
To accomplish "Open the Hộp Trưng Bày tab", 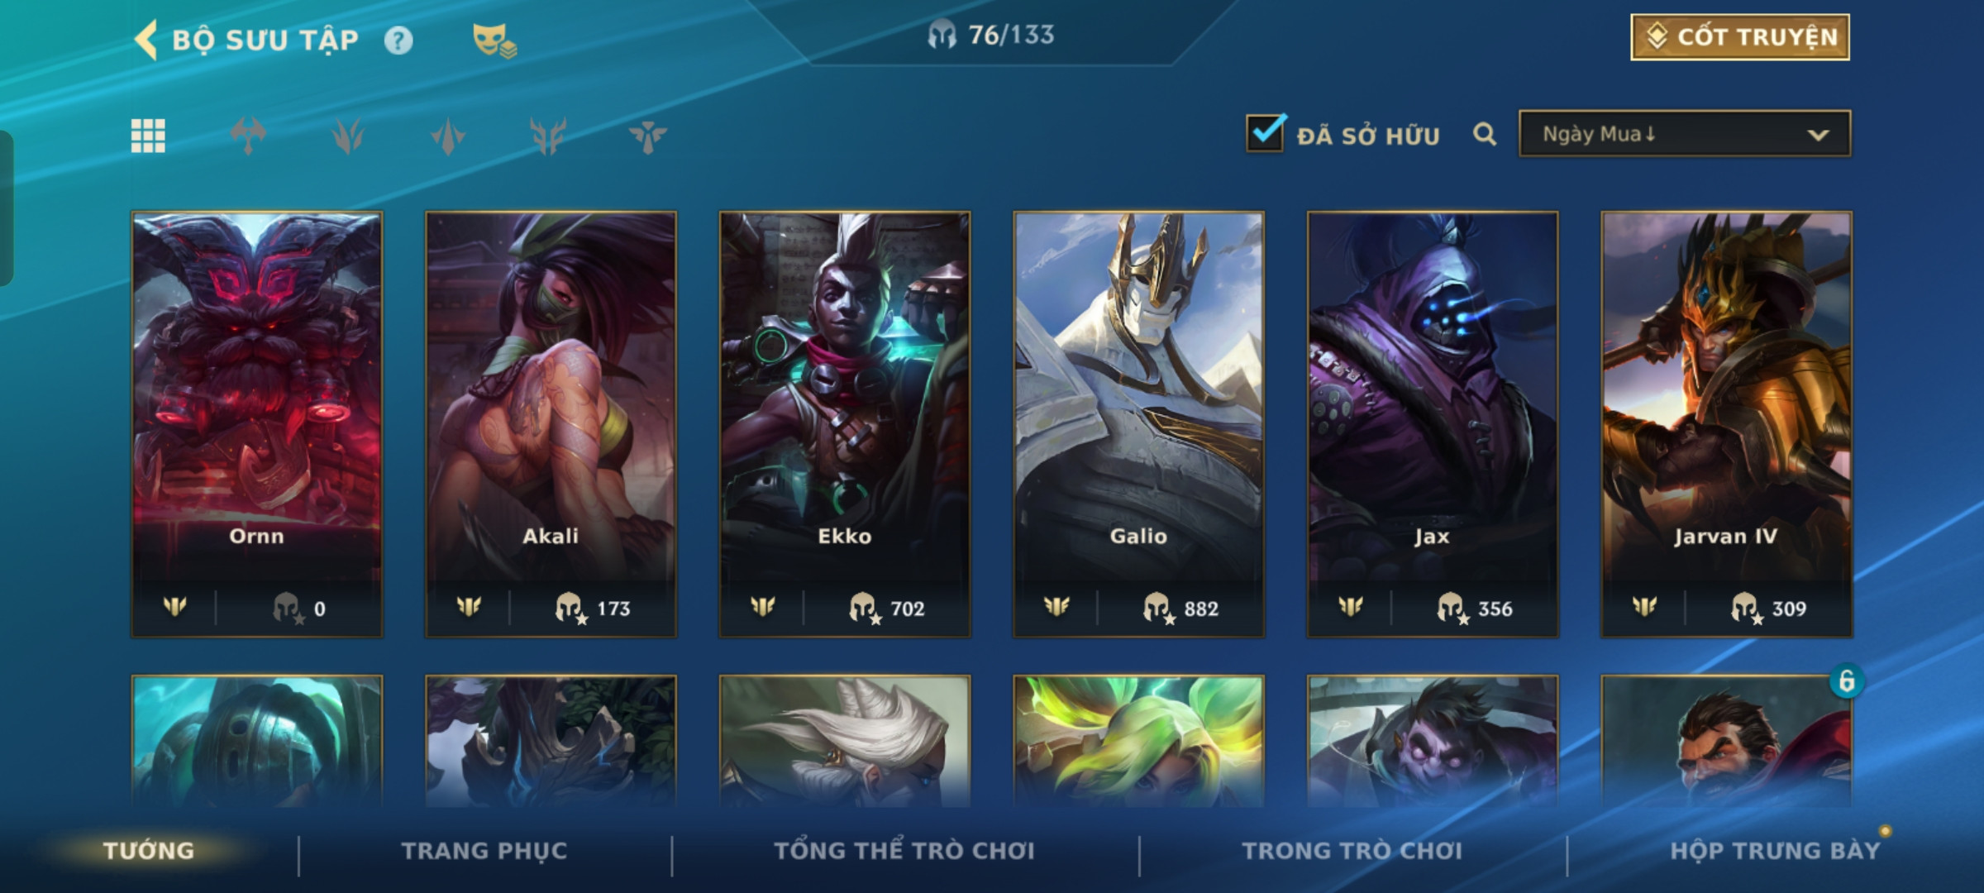I will coord(1775,851).
